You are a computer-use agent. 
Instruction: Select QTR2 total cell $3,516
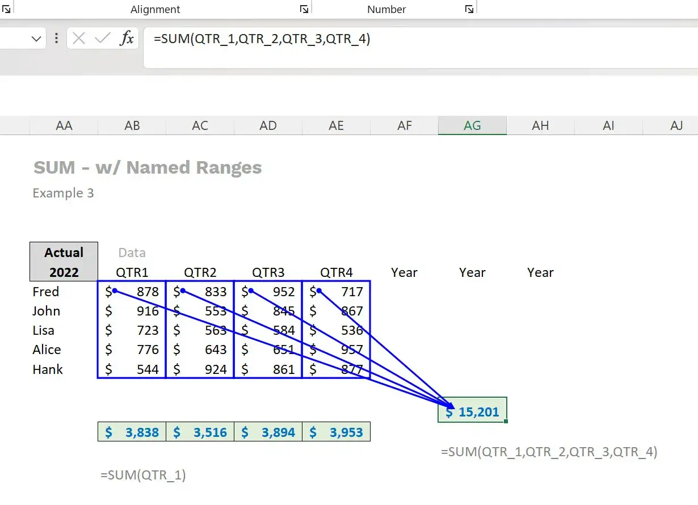200,432
